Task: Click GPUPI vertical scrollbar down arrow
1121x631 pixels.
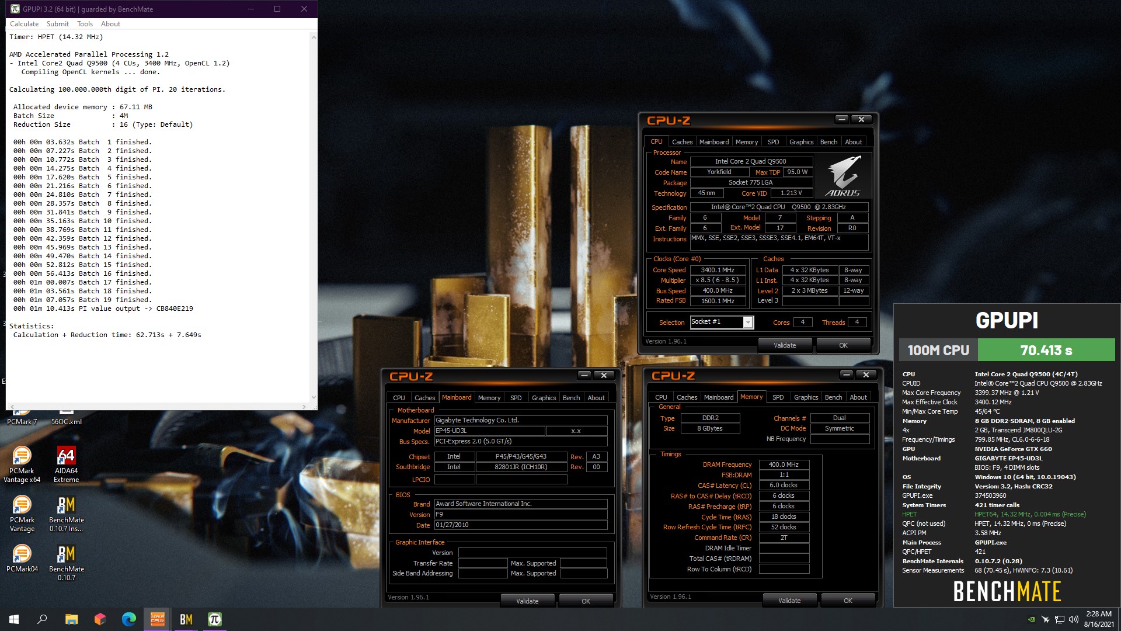Action: (314, 397)
